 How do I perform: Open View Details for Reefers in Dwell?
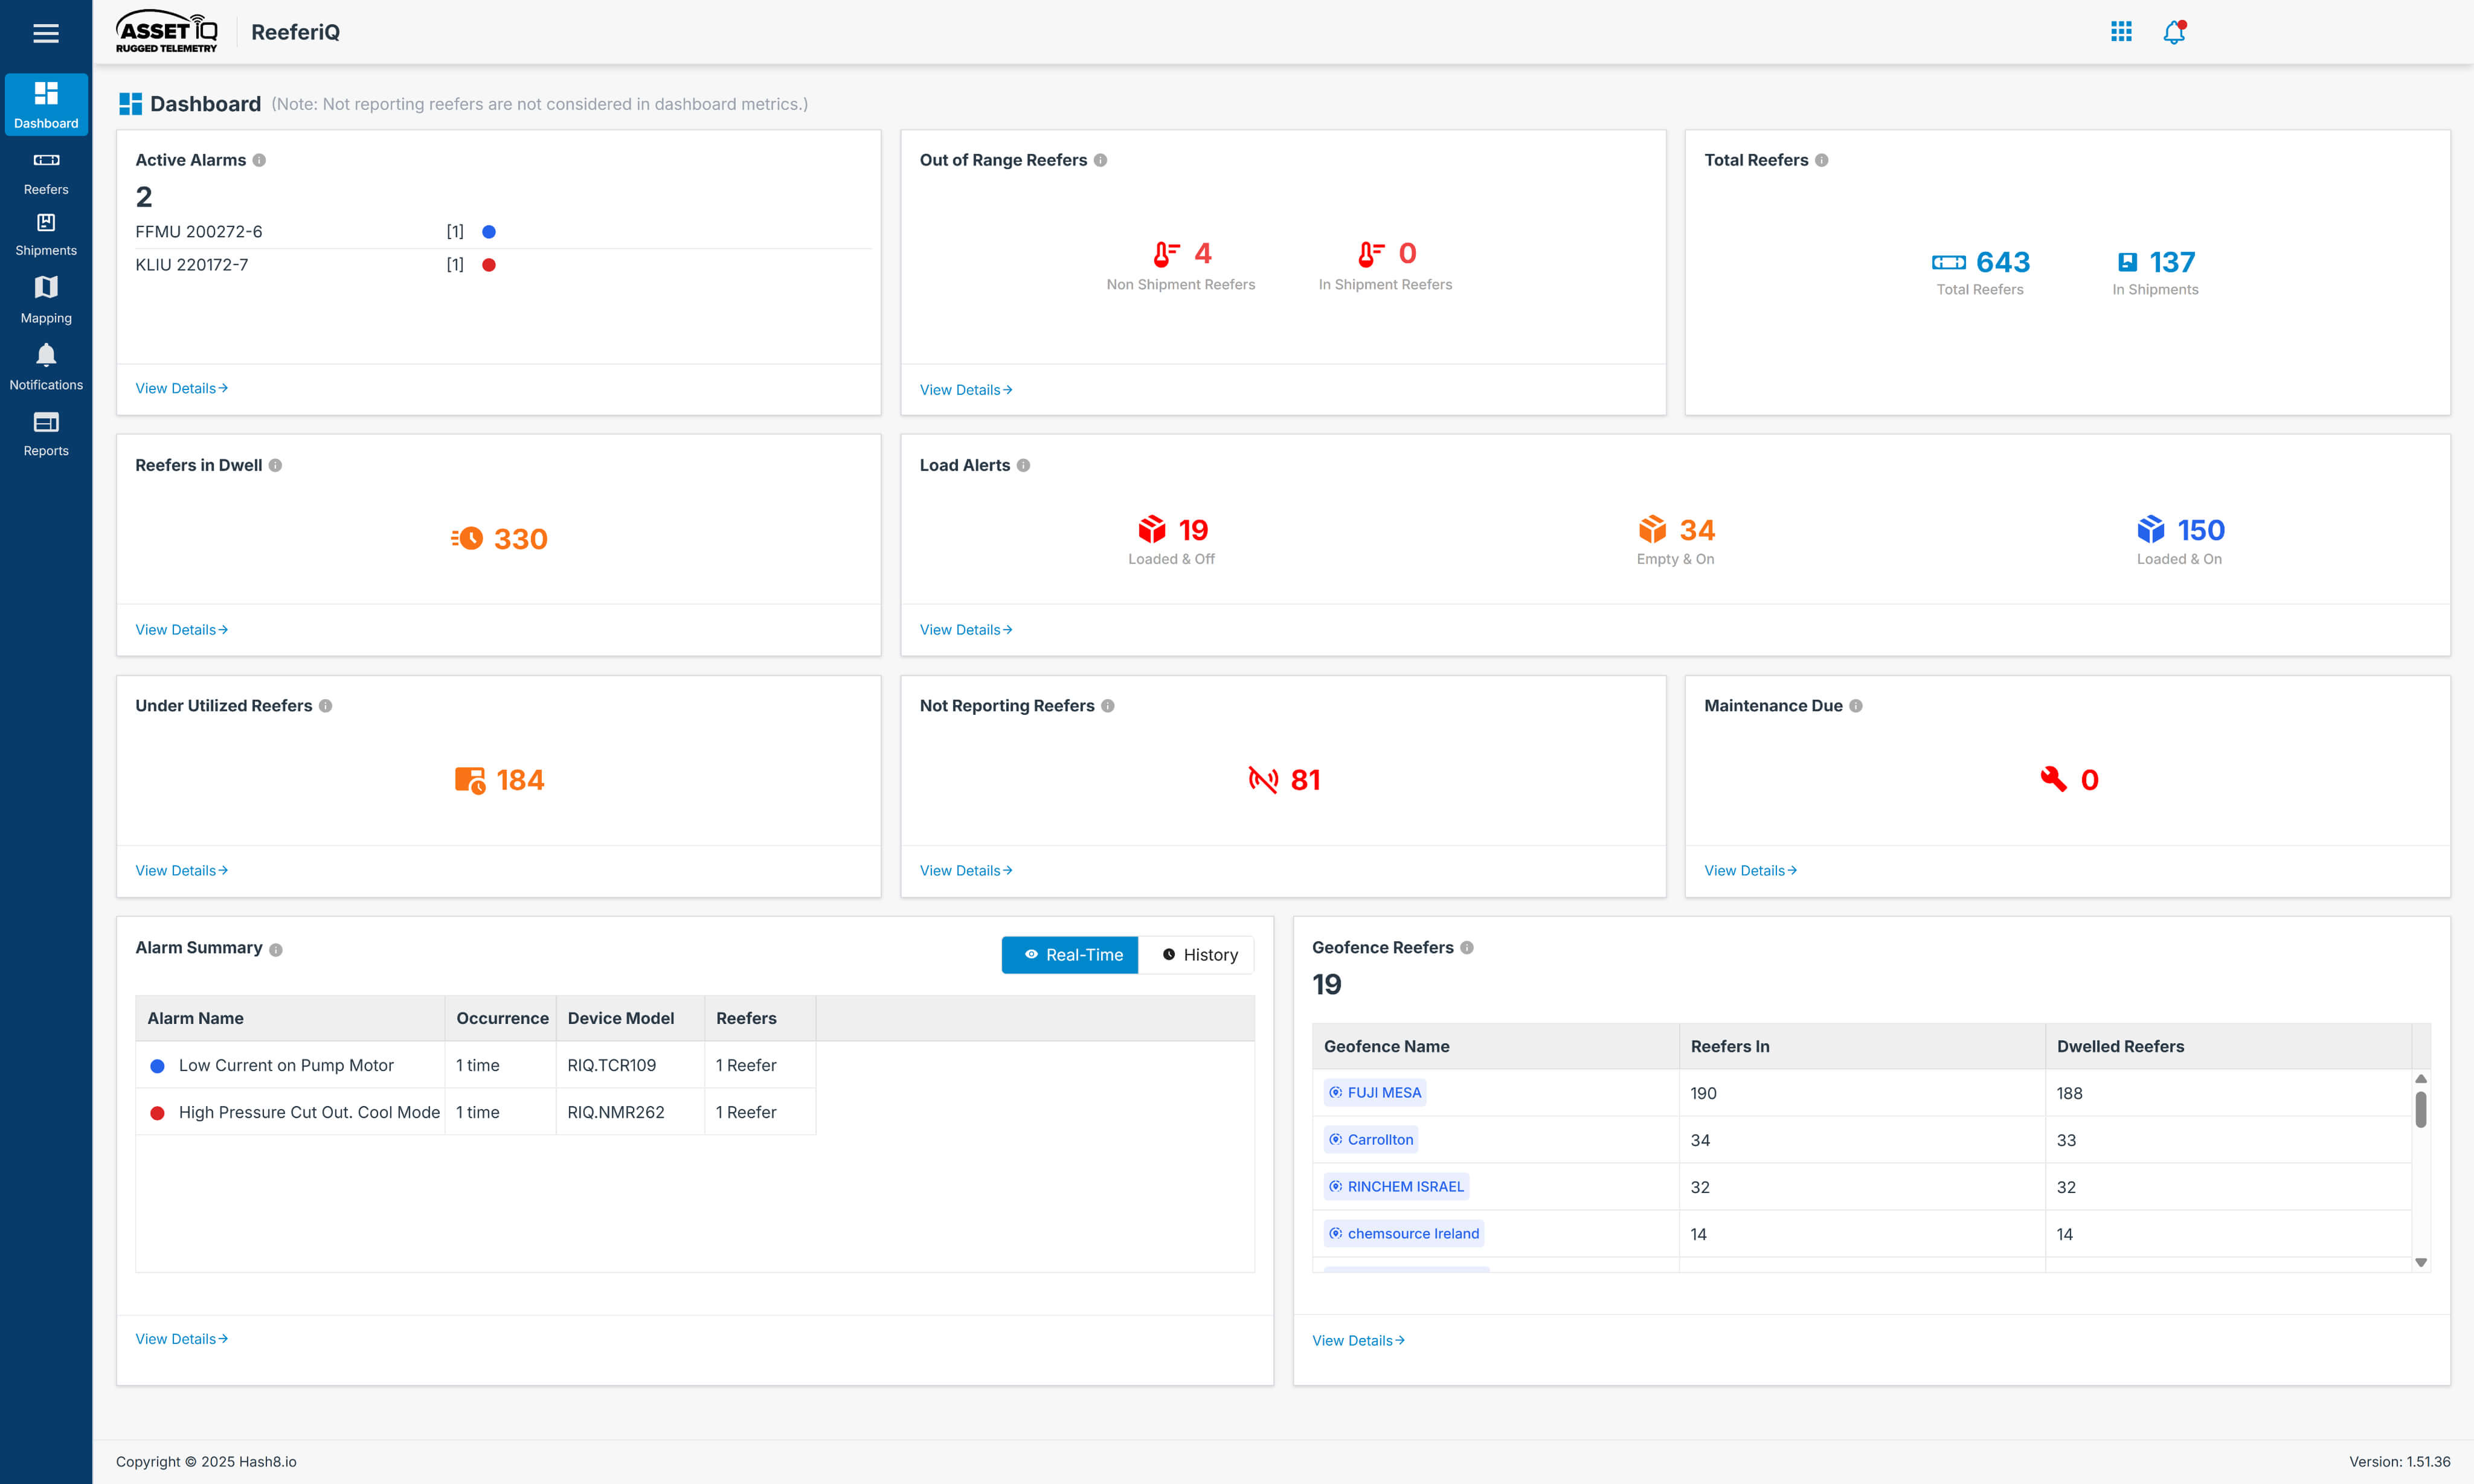tap(181, 630)
